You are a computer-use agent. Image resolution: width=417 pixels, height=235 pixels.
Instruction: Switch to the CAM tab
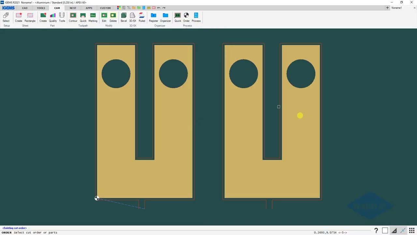click(x=57, y=8)
